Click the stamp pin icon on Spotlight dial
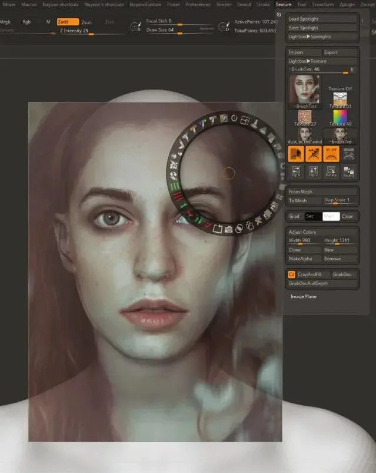This screenshot has height=473, width=376. pyautogui.click(x=255, y=123)
